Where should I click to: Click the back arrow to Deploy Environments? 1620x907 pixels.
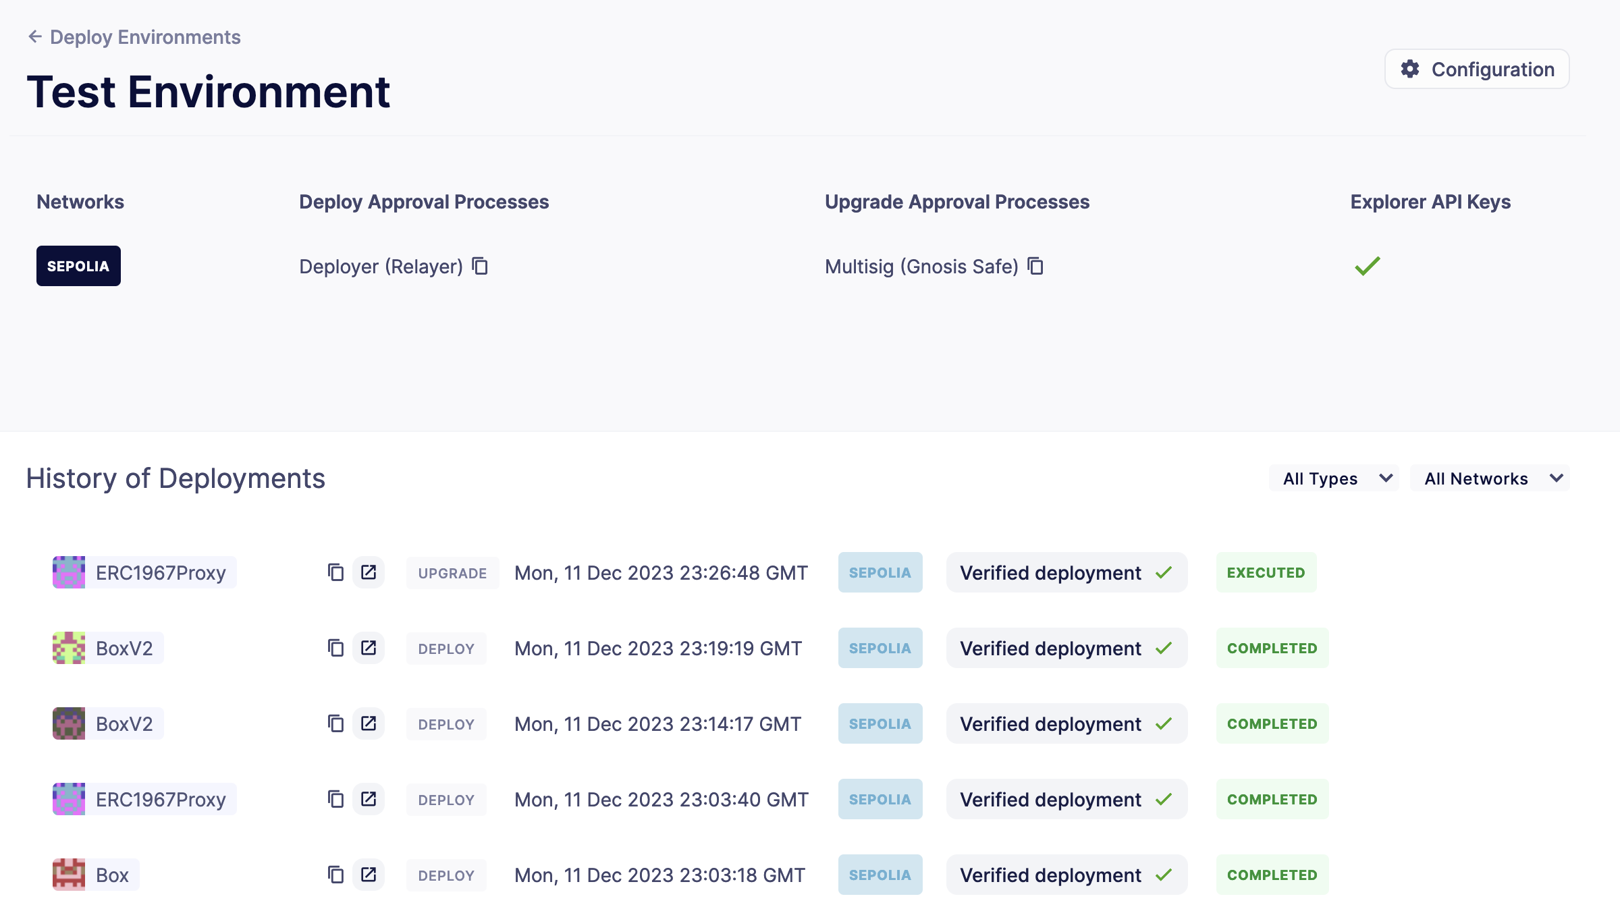[35, 36]
